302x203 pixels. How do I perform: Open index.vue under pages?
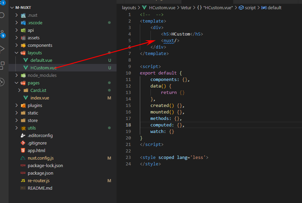click(40, 98)
